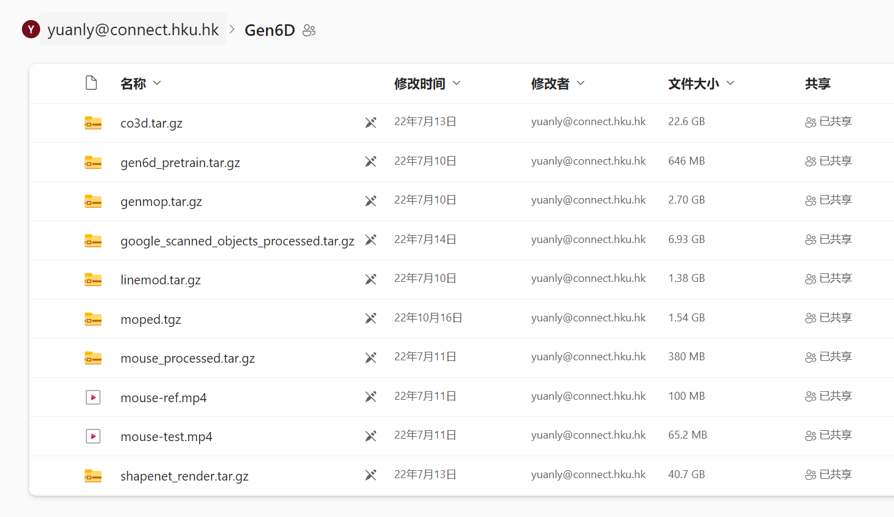Screen dimensions: 894x517
Task: Click the yuanly@connect.hku.hk modifier link for moped.tgz
Action: tap(588, 317)
